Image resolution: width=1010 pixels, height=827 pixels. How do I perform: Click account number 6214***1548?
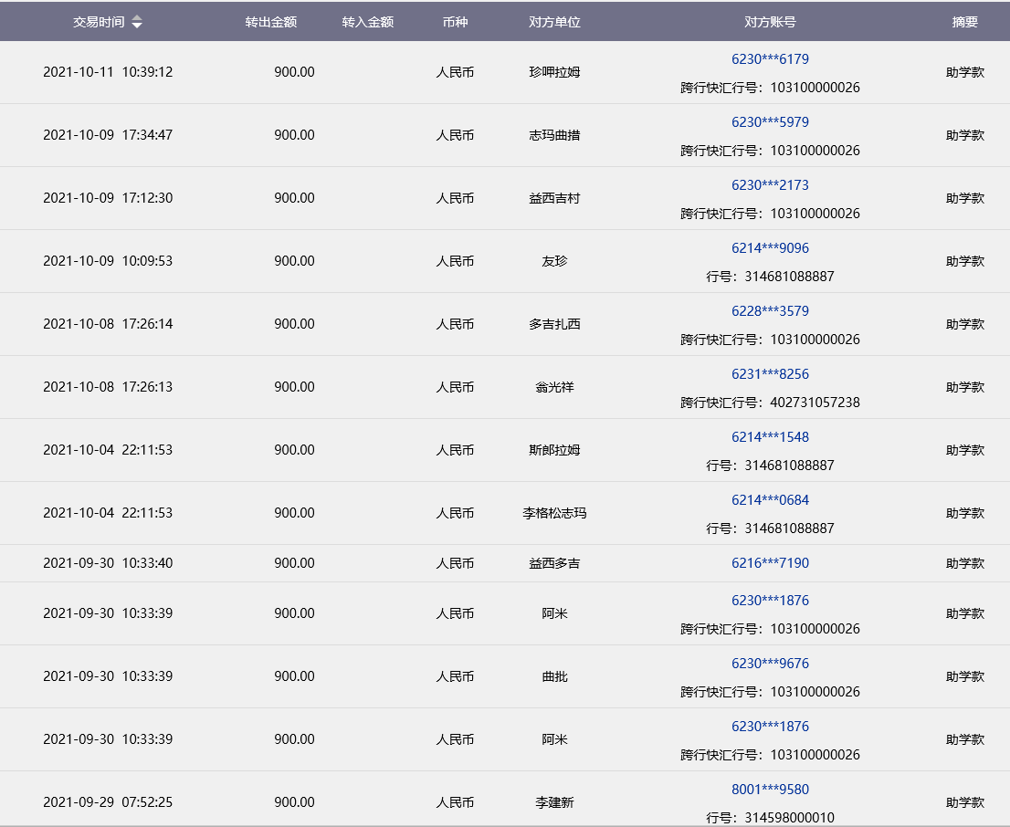770,437
